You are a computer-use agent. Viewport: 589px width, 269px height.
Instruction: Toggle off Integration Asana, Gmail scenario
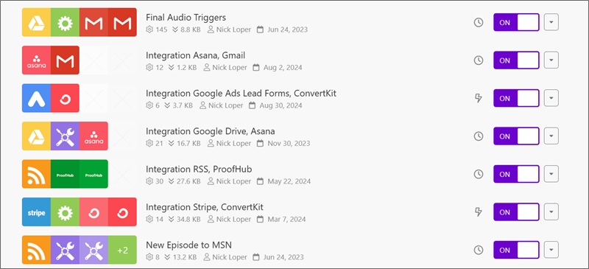click(x=517, y=60)
